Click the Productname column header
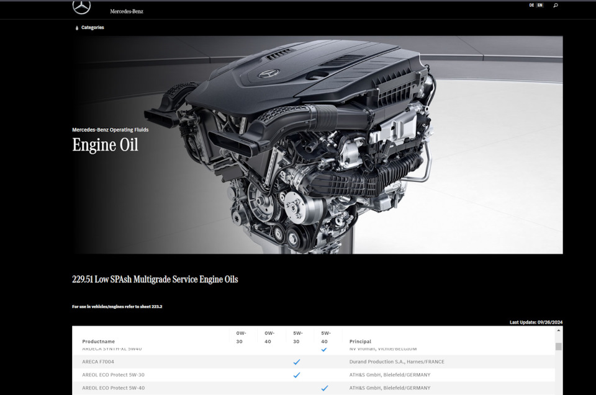 [x=98, y=342]
